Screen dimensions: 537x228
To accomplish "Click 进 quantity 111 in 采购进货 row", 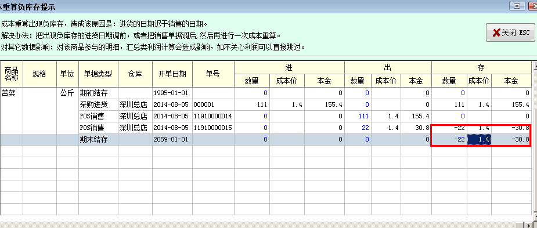I will 252,104.
